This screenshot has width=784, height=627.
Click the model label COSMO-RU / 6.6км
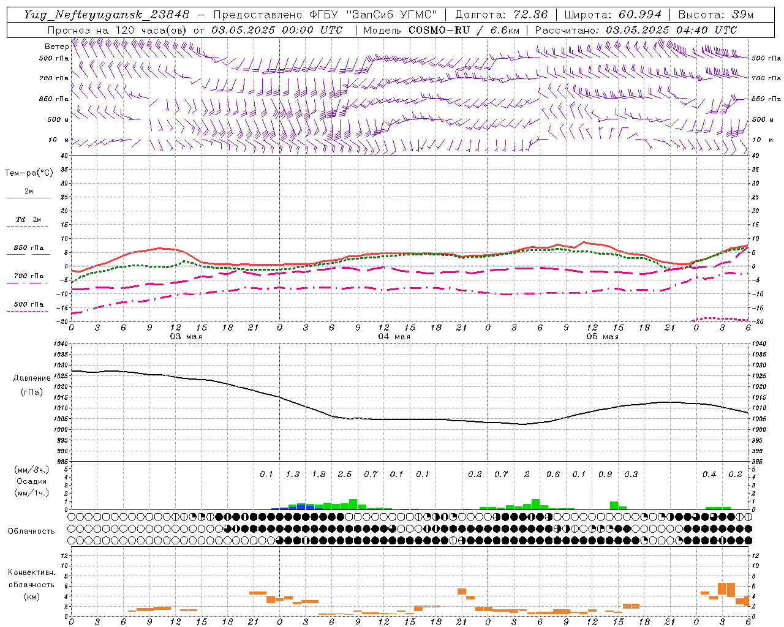tap(464, 30)
